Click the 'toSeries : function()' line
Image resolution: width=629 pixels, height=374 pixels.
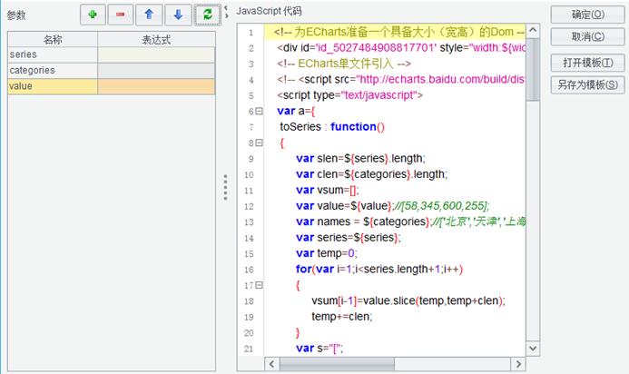(x=332, y=127)
